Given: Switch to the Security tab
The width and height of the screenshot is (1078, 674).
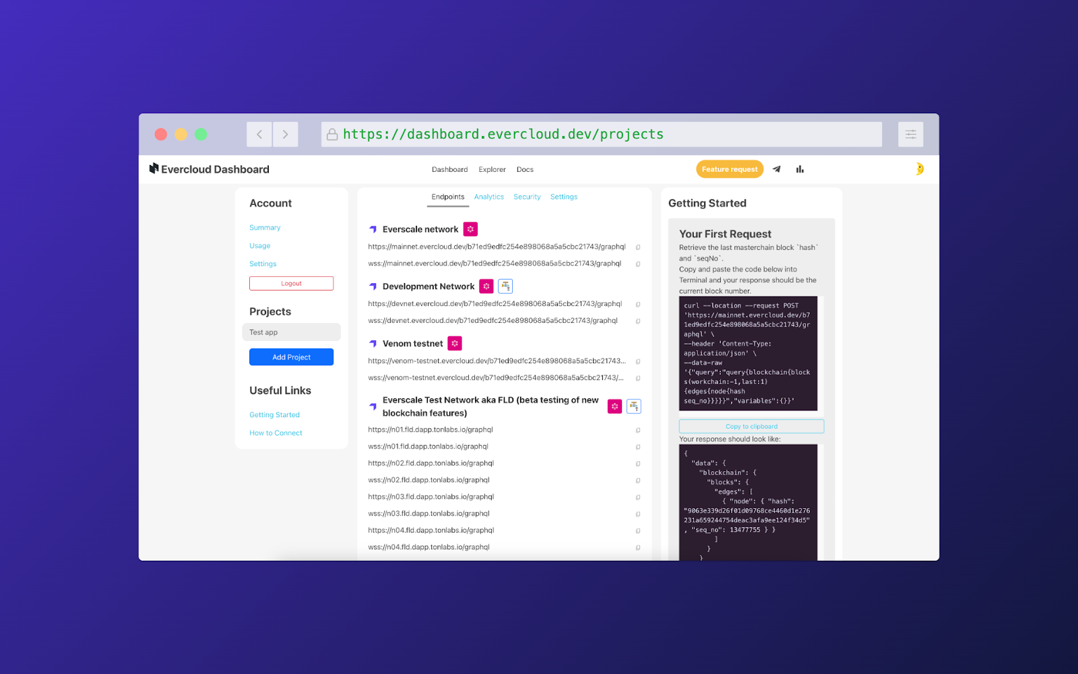Looking at the screenshot, I should (x=527, y=197).
